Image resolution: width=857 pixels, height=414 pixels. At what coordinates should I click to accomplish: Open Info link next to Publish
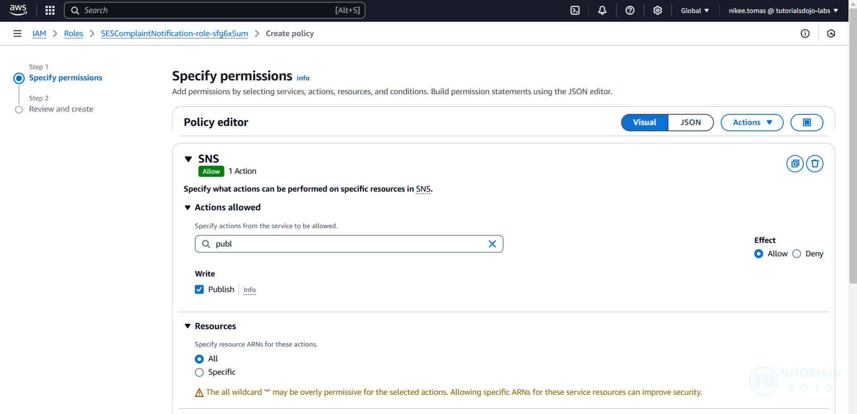[x=250, y=290]
